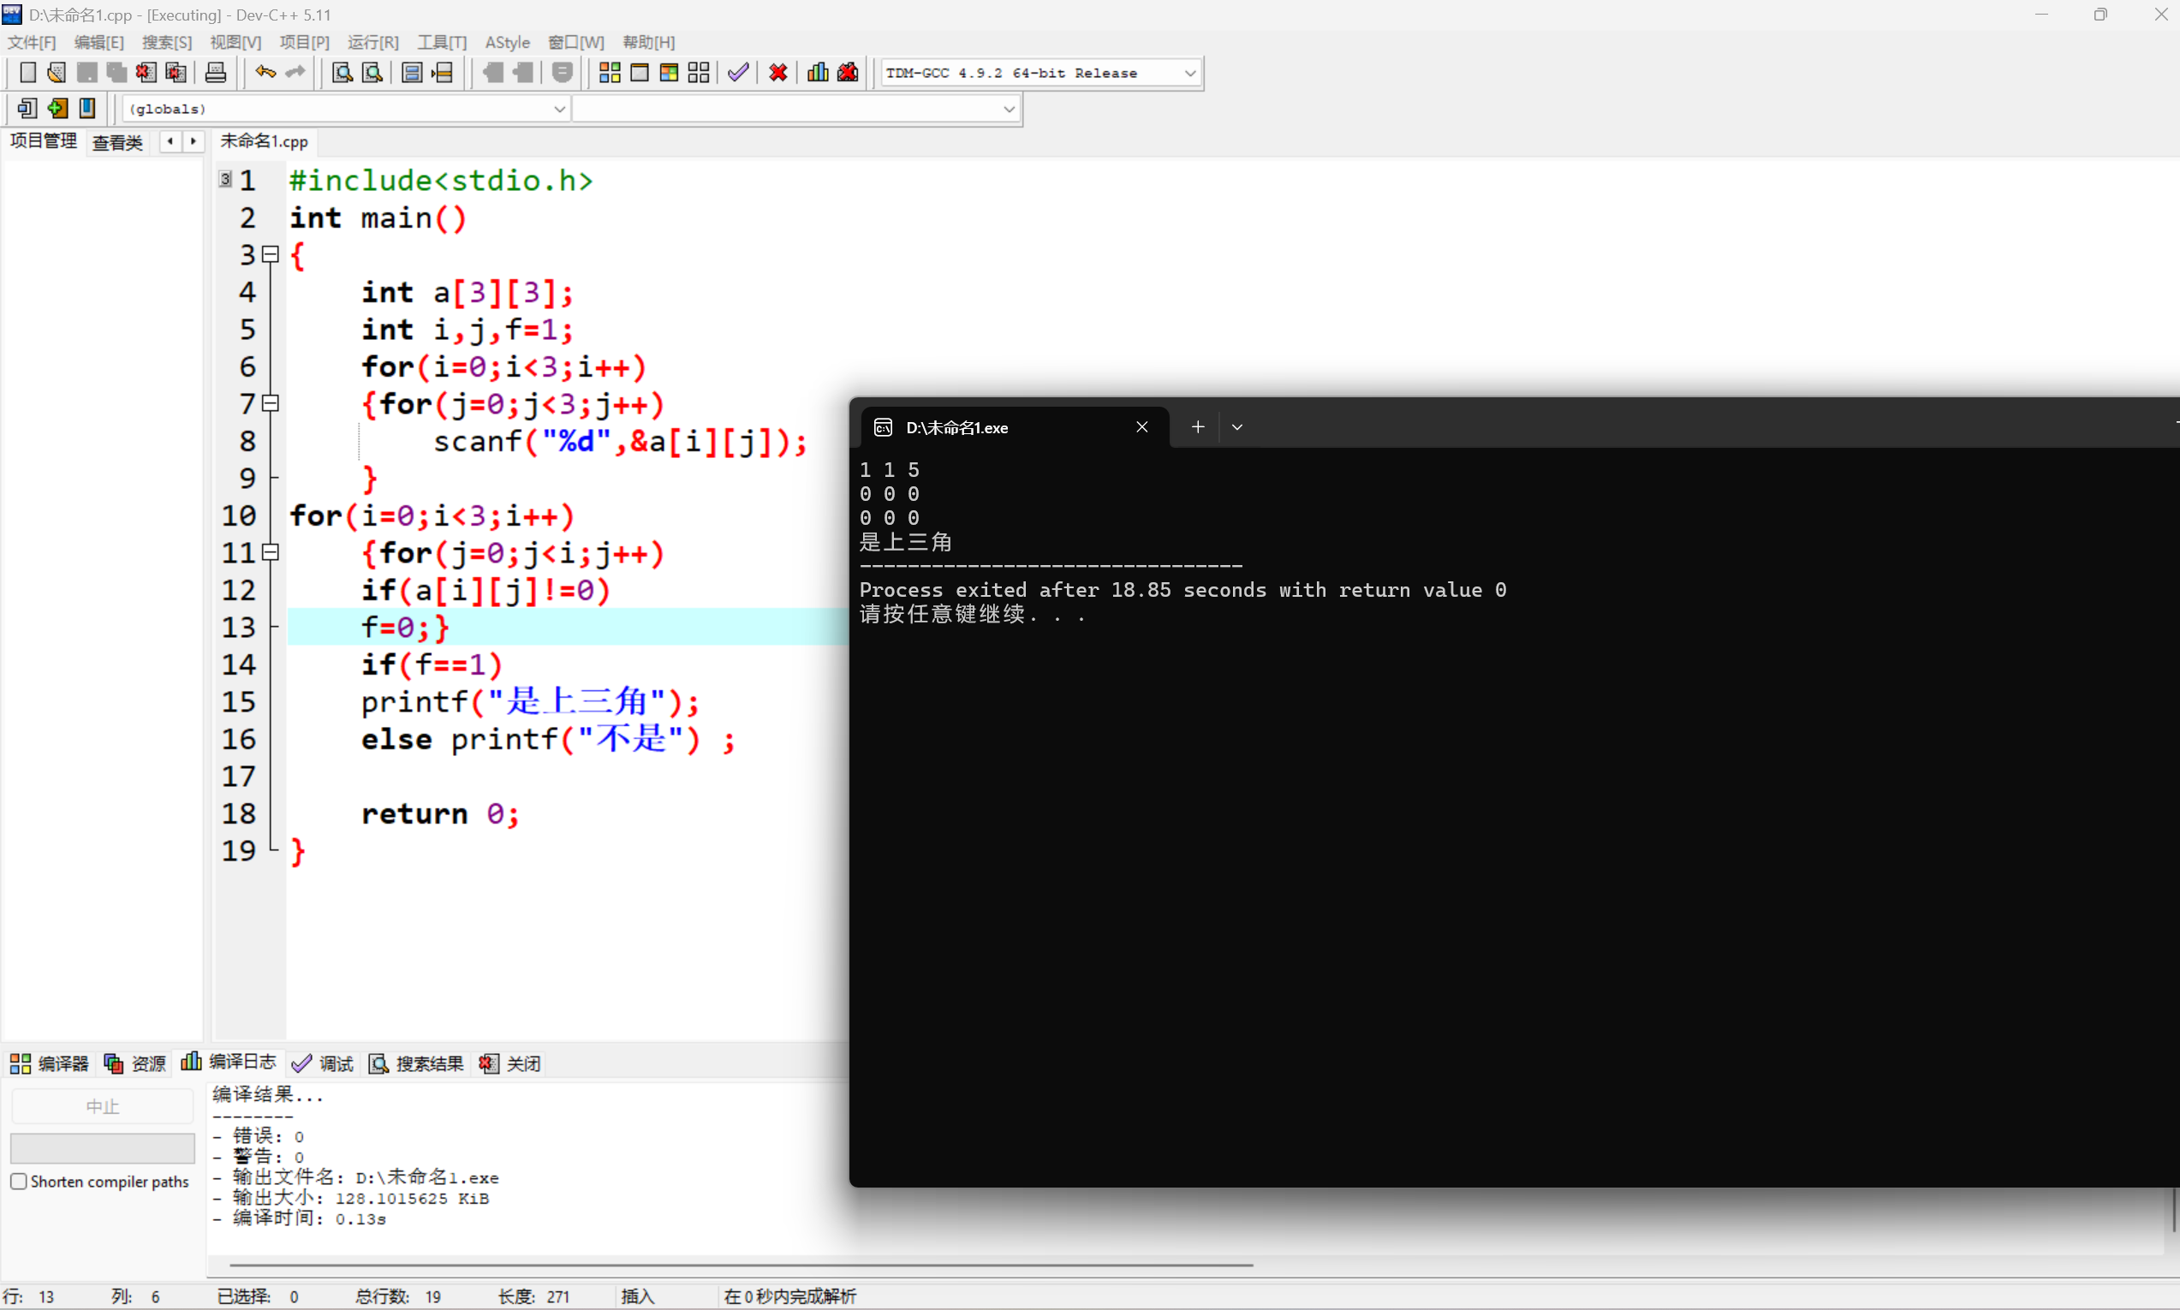Click the Profile analysis chart icon
The image size is (2180, 1310).
pos(817,73)
